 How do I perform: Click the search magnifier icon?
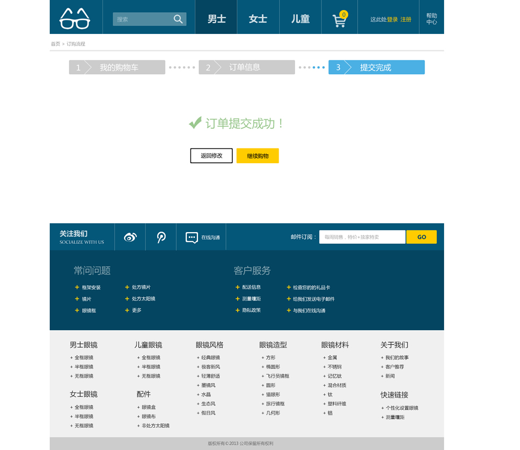coord(178,19)
